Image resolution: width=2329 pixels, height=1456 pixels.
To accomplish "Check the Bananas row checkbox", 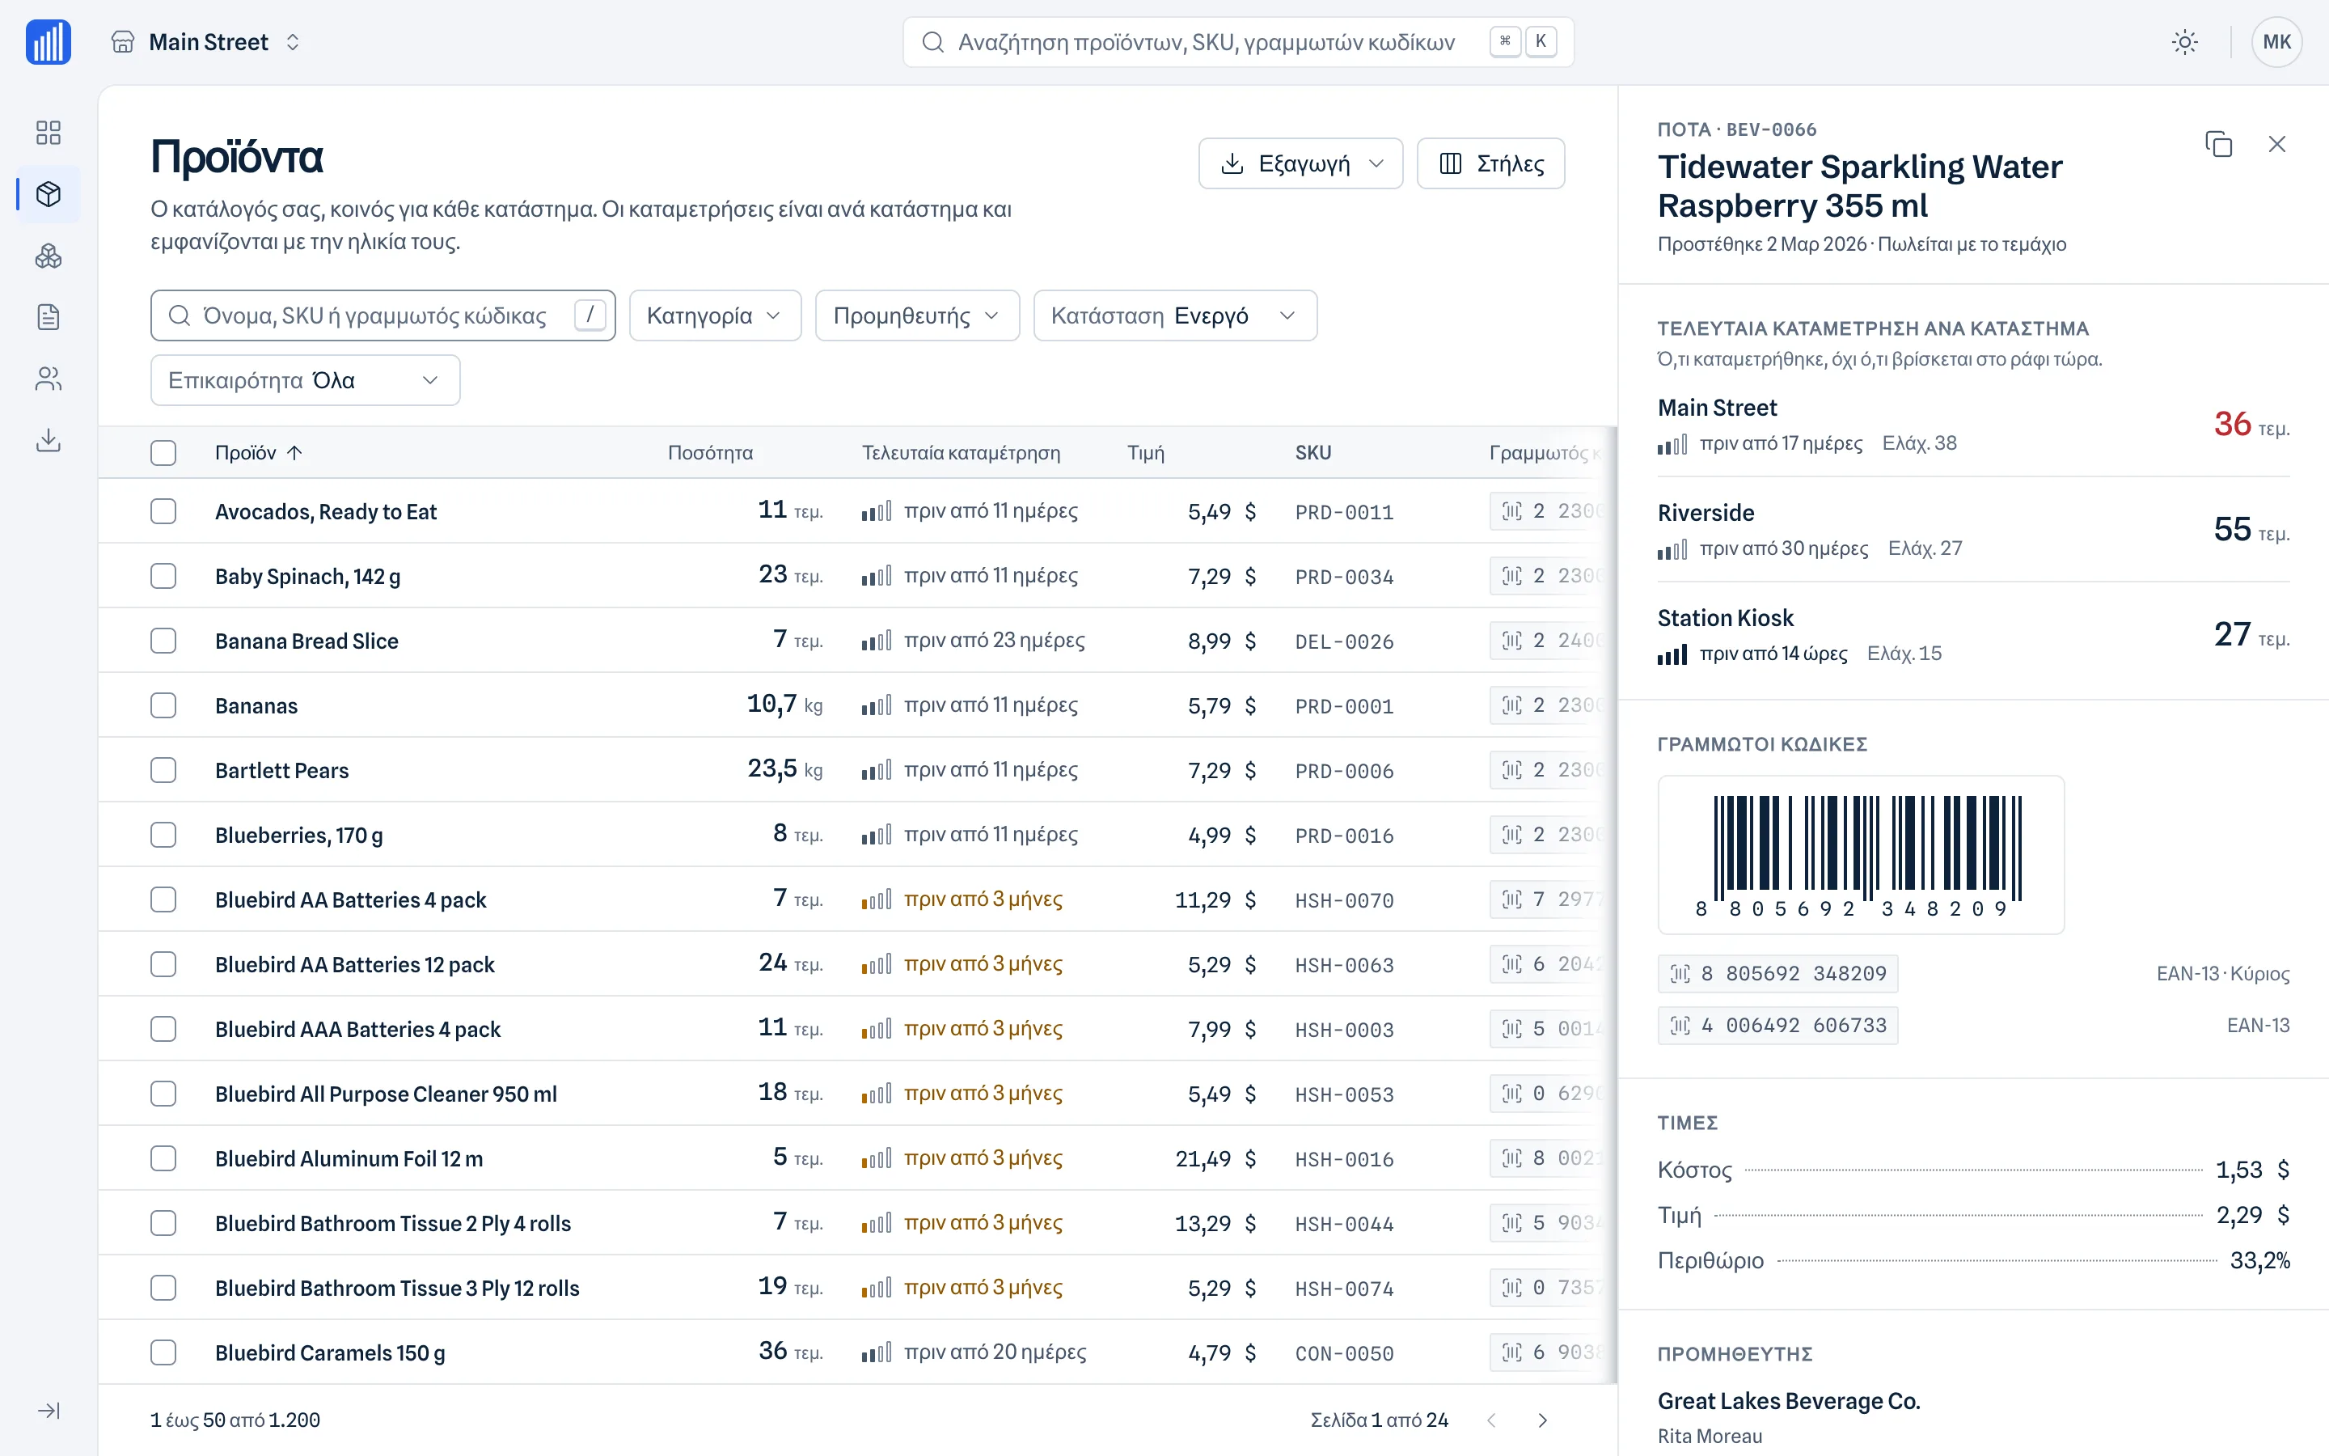I will [x=163, y=706].
